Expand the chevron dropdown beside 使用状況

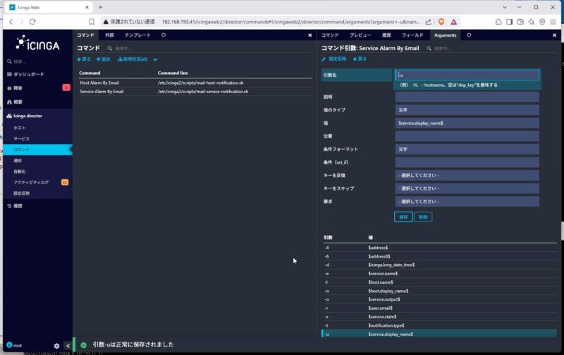coord(155,60)
